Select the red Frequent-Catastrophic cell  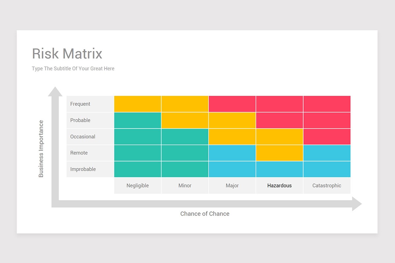click(x=327, y=104)
